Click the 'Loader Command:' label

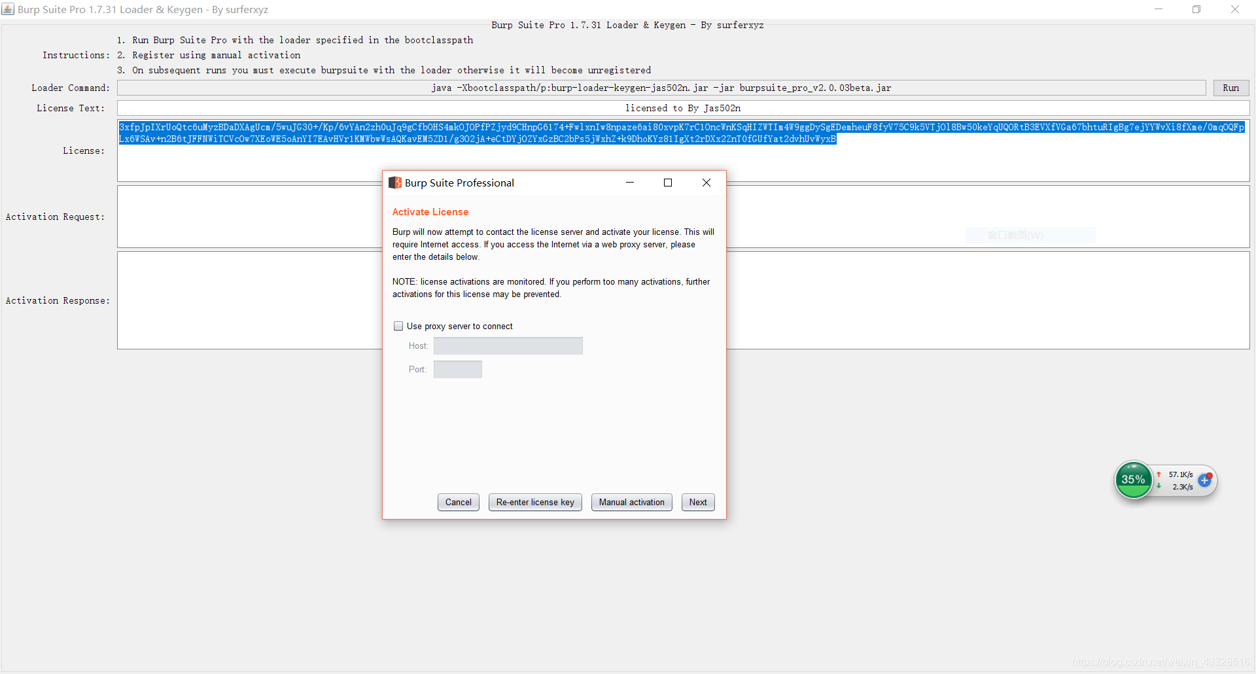coord(71,88)
